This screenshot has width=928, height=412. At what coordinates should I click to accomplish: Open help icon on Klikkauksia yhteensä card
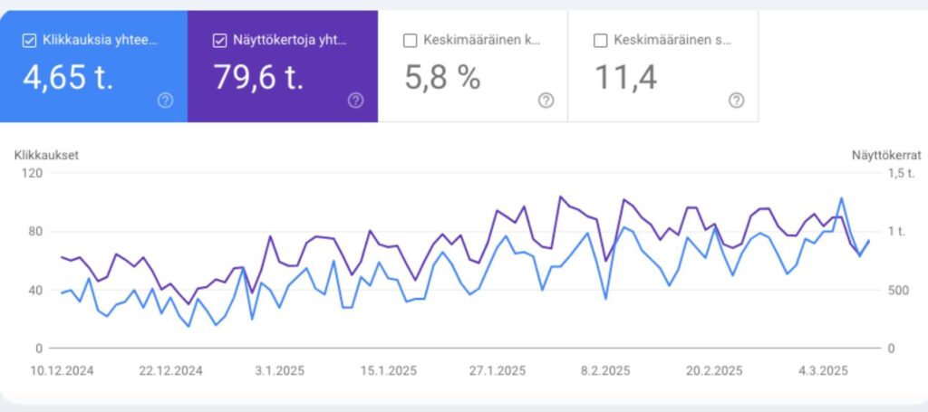pyautogui.click(x=165, y=101)
